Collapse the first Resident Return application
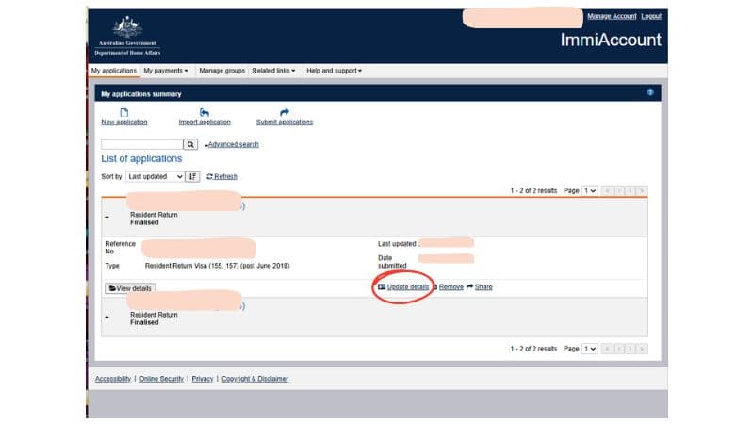 pyautogui.click(x=107, y=218)
